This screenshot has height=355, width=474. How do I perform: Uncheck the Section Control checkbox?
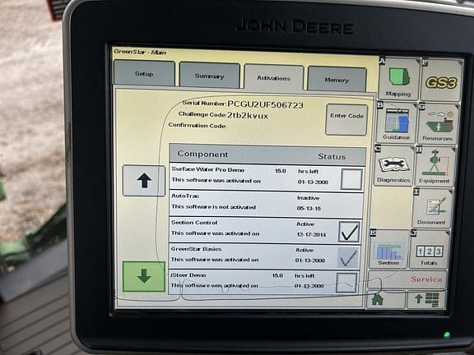(349, 232)
